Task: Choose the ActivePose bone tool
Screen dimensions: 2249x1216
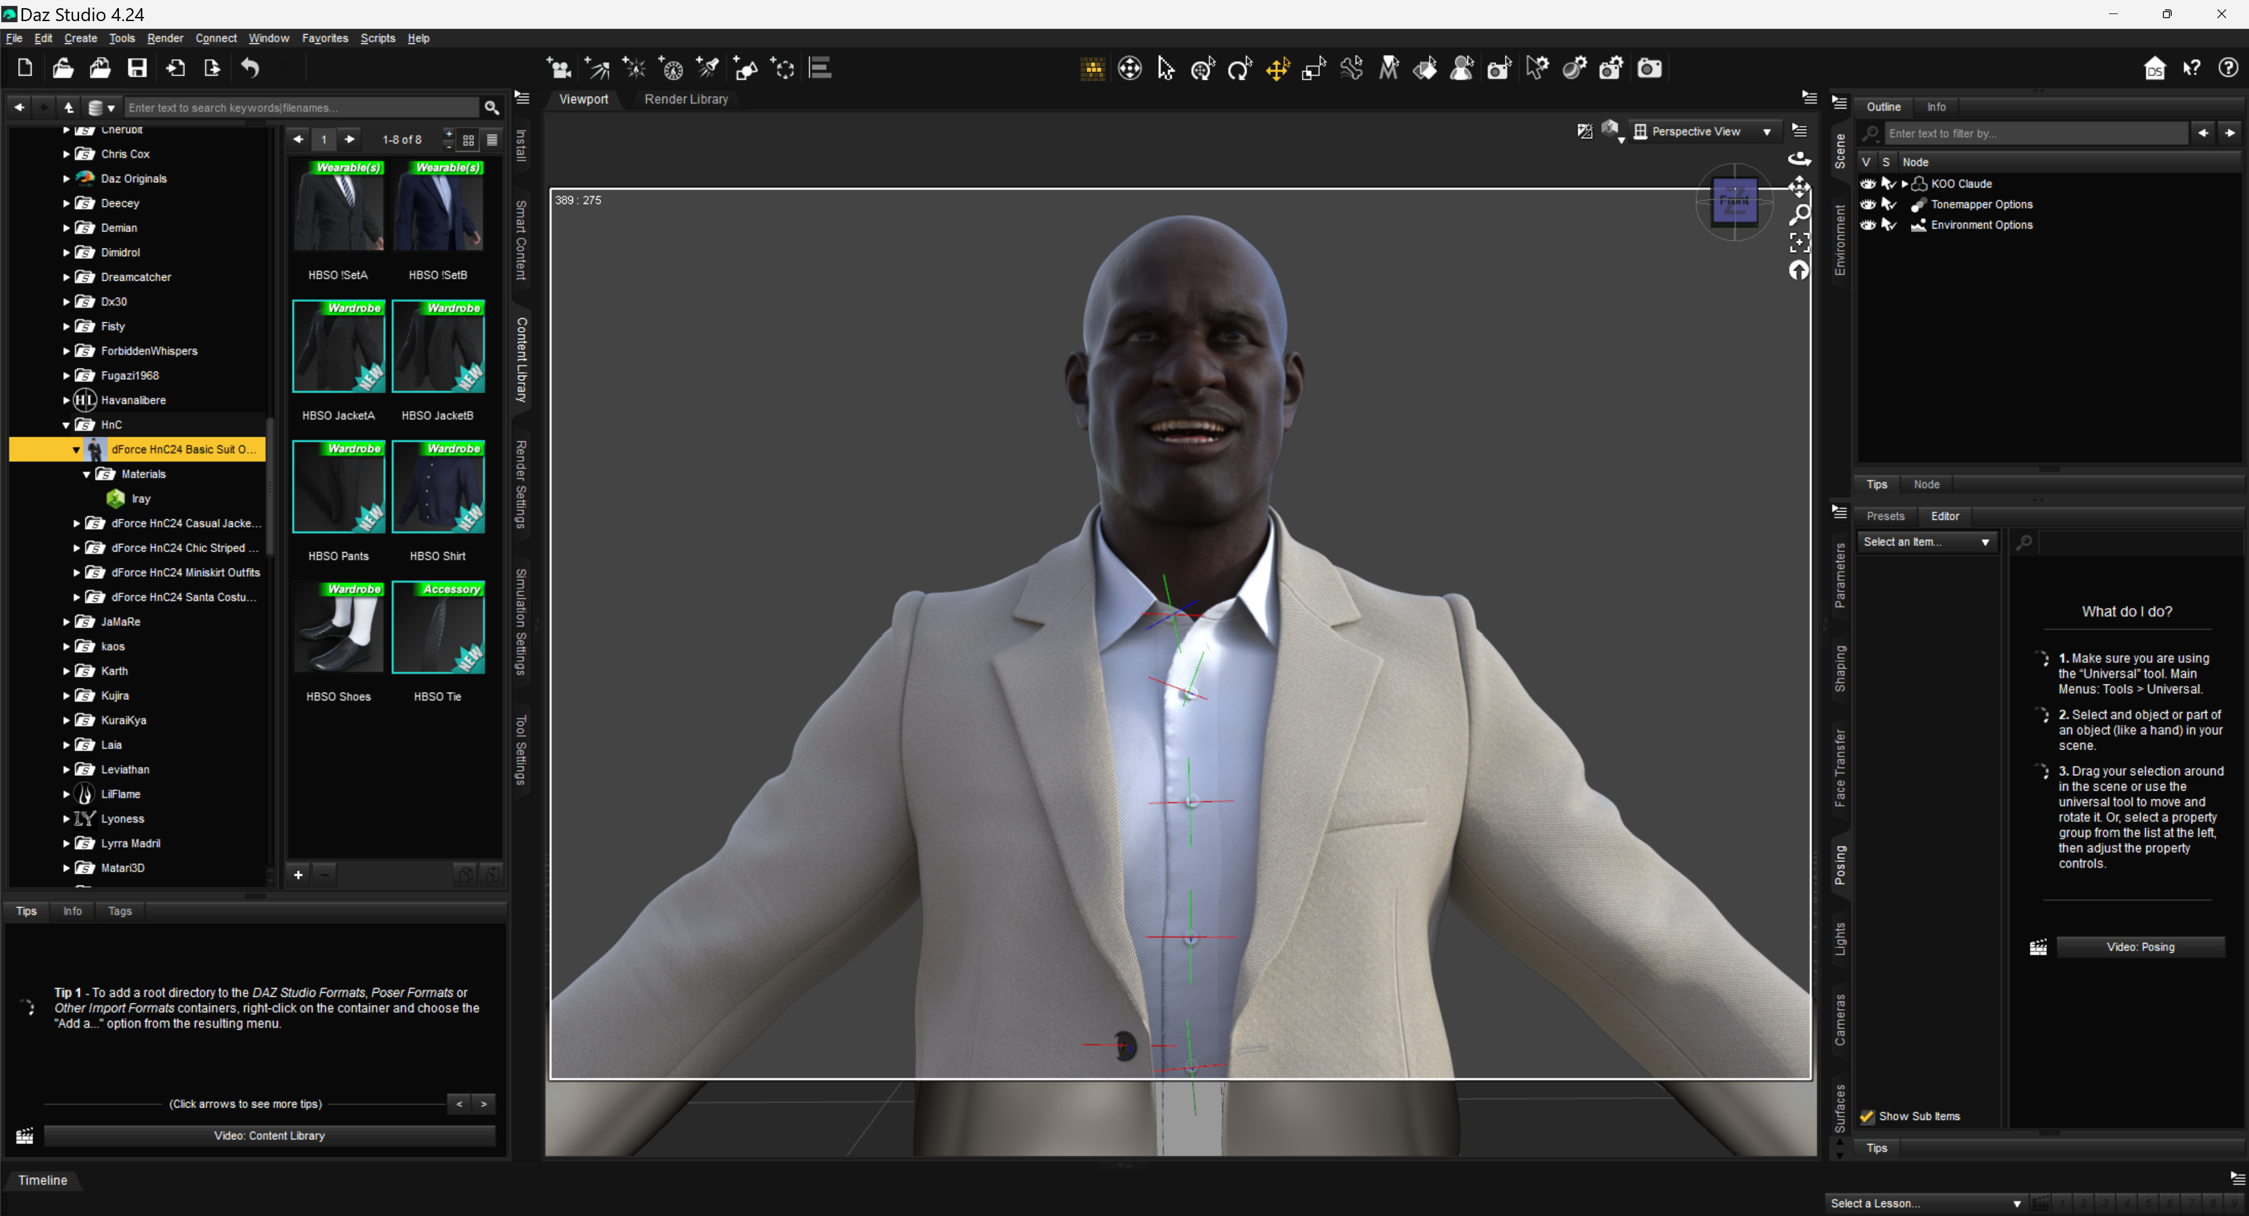Action: pyautogui.click(x=1352, y=68)
